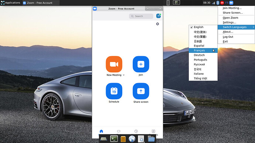Click the network signal strength icon
The image size is (255, 143).
point(214,3)
